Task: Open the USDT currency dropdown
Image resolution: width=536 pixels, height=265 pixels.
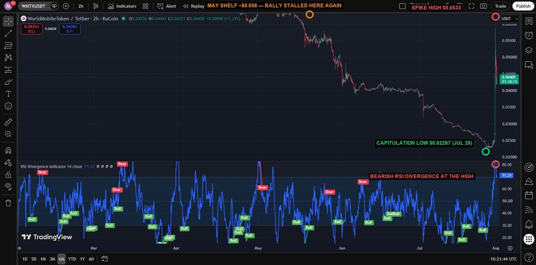Action: tap(510, 19)
